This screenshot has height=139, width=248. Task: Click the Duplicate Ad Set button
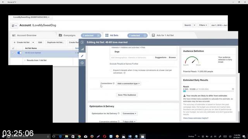pyautogui.click(x=55, y=42)
